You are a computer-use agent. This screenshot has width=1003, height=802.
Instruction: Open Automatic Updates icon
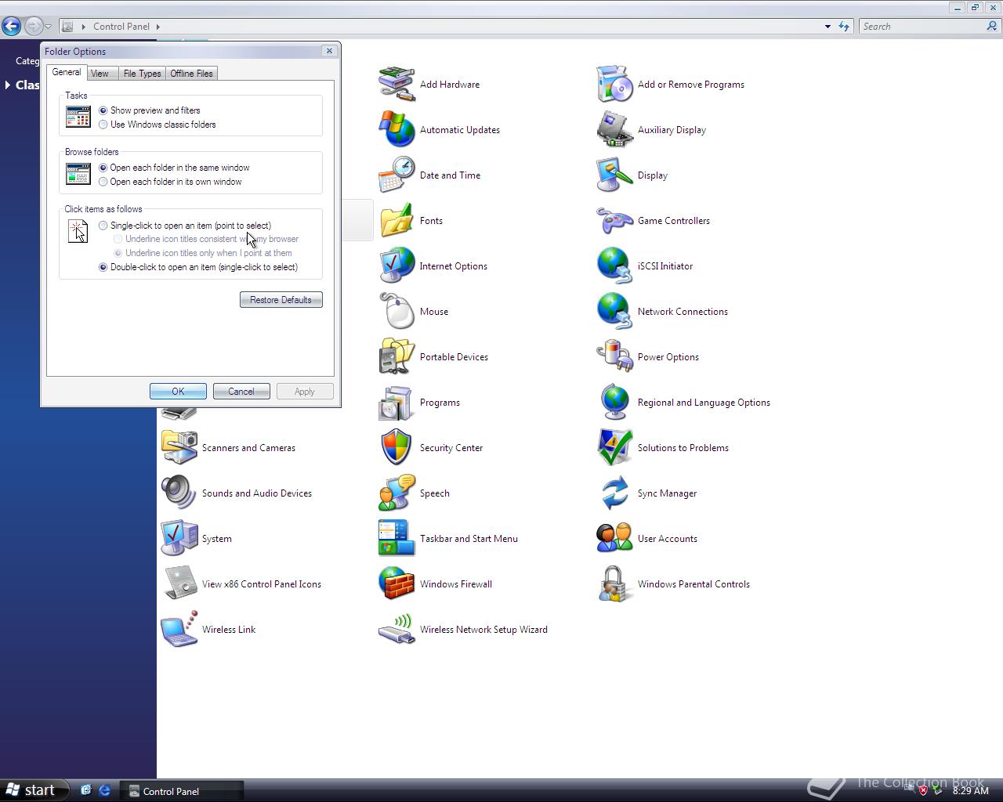point(396,130)
